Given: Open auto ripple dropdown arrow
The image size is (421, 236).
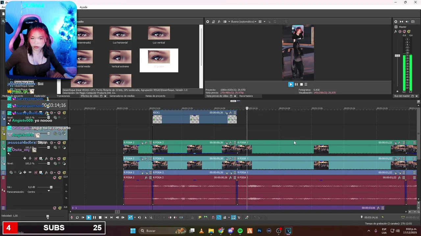Looking at the screenshot, I should [229, 217].
